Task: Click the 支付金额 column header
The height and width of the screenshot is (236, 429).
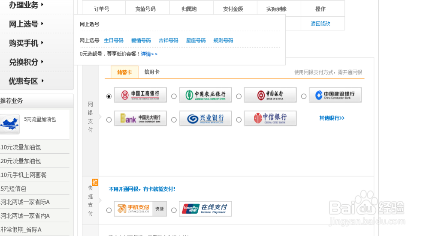Action: (x=233, y=9)
